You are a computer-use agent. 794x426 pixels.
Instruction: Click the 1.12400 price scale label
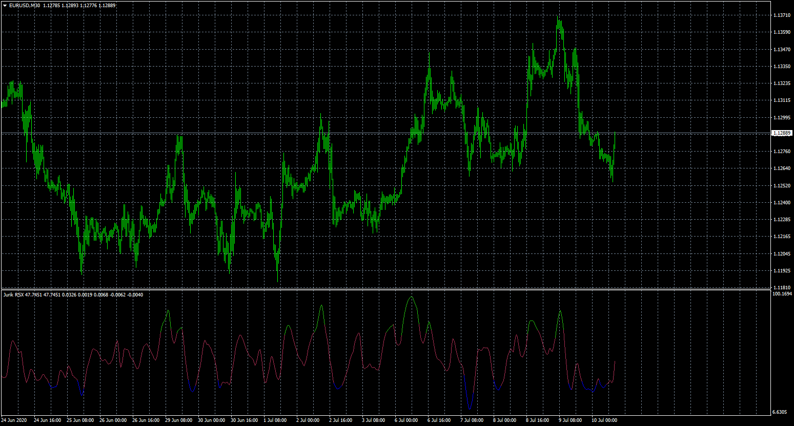click(x=781, y=203)
